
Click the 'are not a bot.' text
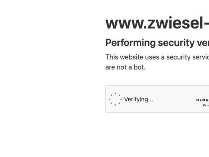point(125,67)
